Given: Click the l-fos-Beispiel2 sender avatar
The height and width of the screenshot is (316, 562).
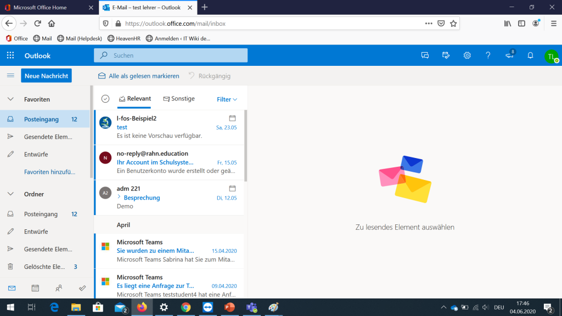Looking at the screenshot, I should pos(105,122).
